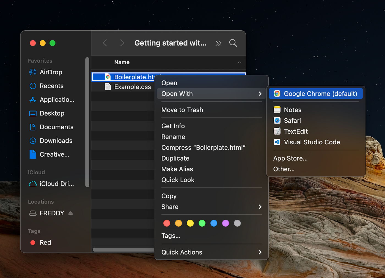Screen dimensions: 385x278
Task: Reverse sorting with the Name column arrow
Action: (239, 63)
